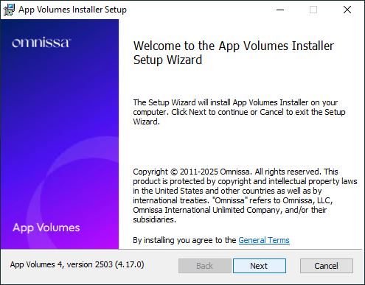Click 'The Setup Wizard will install' paragraph
This screenshot has height=285, width=365.
(x=239, y=112)
